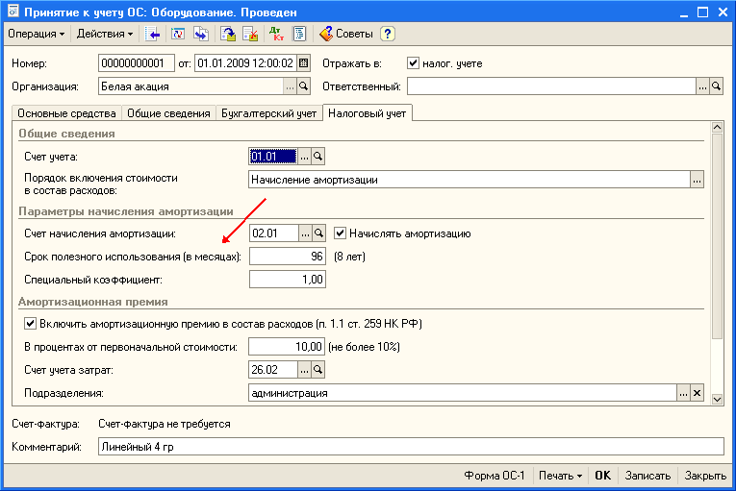The width and height of the screenshot is (736, 491).
Task: Switch to Основные средства tab
Action: (x=66, y=113)
